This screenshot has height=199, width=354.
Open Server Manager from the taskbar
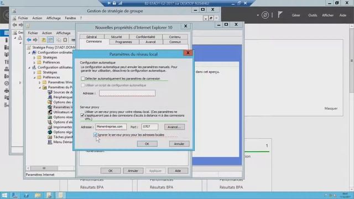[x=15, y=195]
